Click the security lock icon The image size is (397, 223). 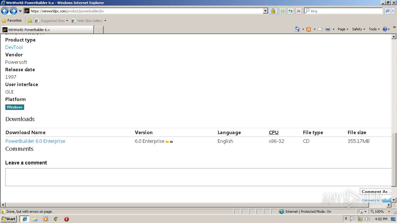pos(273,11)
